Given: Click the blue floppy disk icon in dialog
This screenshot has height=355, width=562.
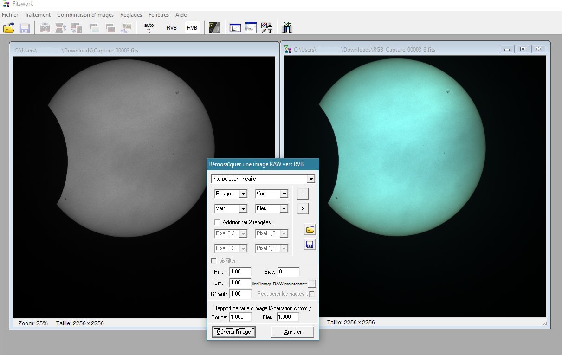Looking at the screenshot, I should [310, 245].
